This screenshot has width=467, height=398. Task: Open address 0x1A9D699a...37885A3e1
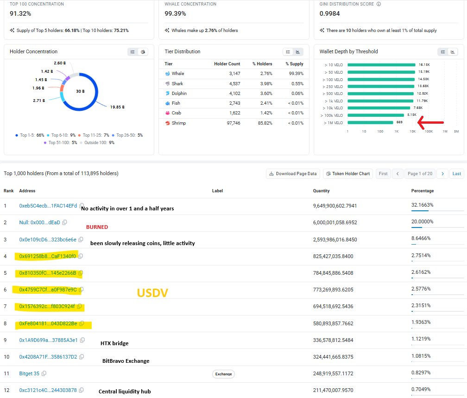(48, 340)
